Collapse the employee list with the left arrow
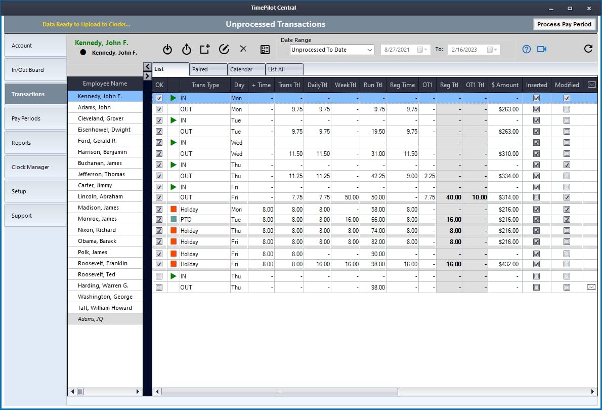Screen dimensions: 602x410 point(147,66)
